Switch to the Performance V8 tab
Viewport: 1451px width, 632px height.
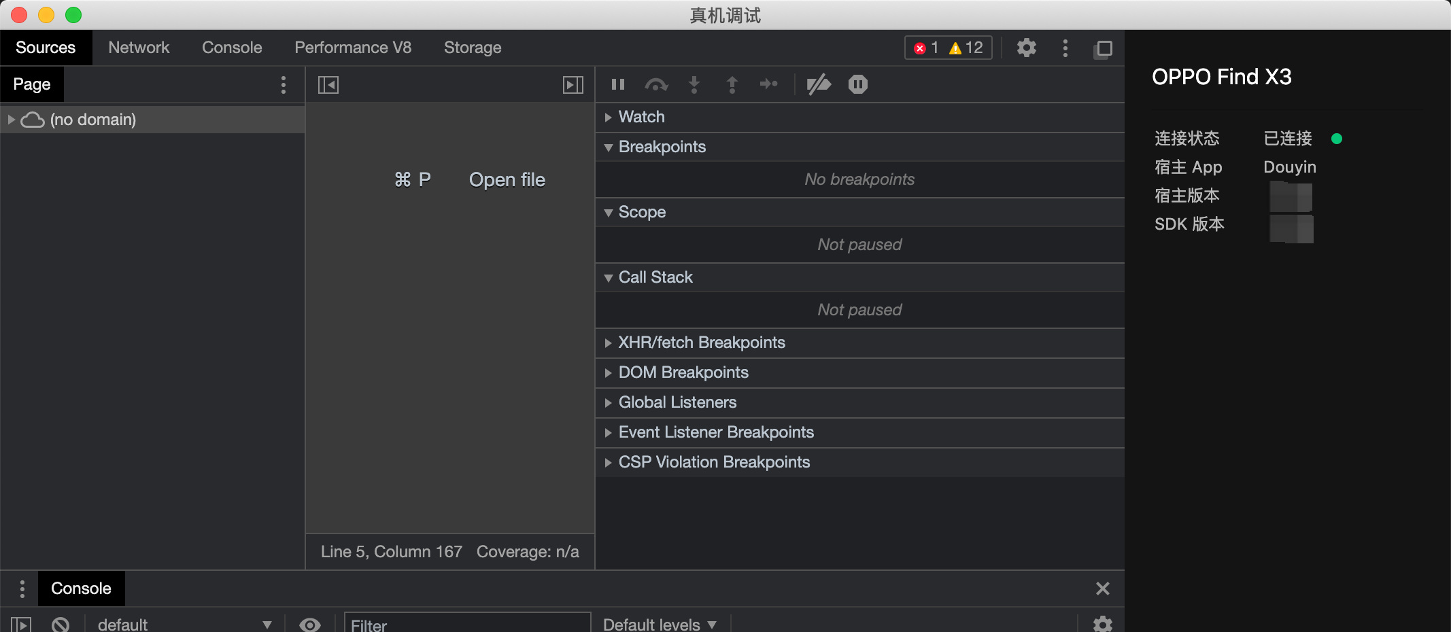[x=352, y=48]
